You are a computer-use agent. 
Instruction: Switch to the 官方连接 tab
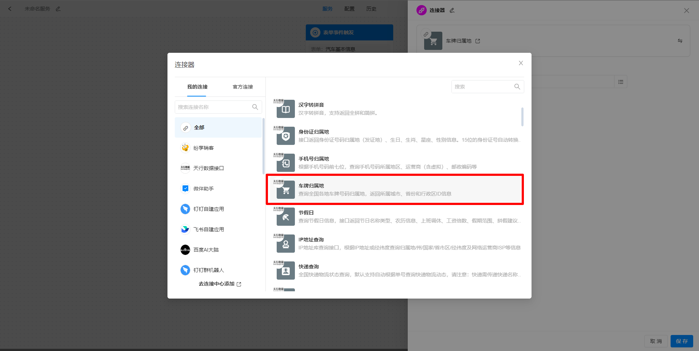pos(242,87)
